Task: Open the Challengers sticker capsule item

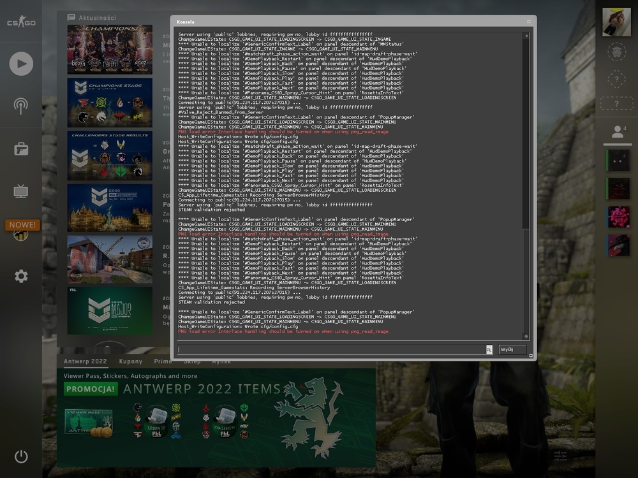Action: click(225, 422)
